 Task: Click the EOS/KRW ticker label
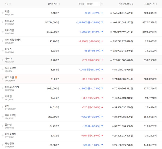(9, 52)
